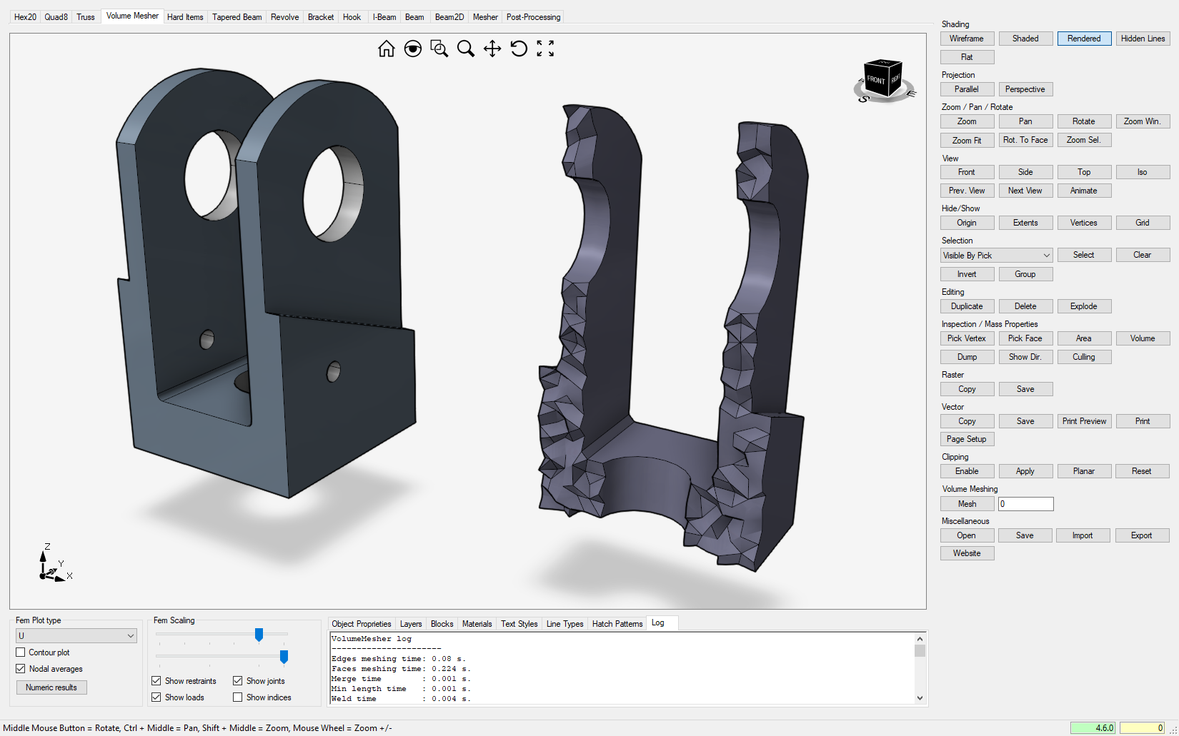The image size is (1179, 736).
Task: Activate the magnifier zoom icon
Action: click(465, 49)
